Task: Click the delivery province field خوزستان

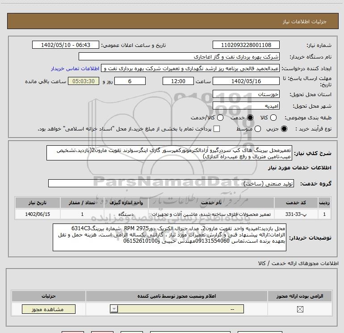Action: tap(246, 94)
